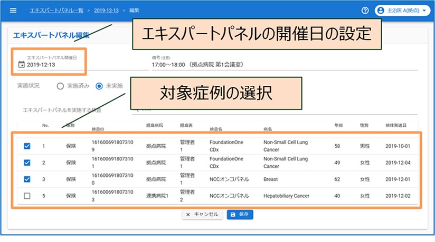Click the help question mark icon
435x242 pixels.
(x=365, y=11)
